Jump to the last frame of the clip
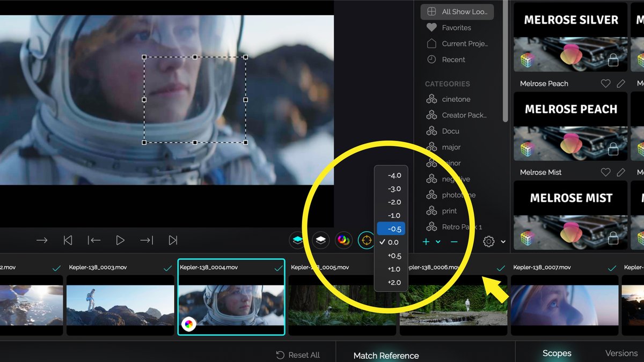This screenshot has height=362, width=644. 173,240
